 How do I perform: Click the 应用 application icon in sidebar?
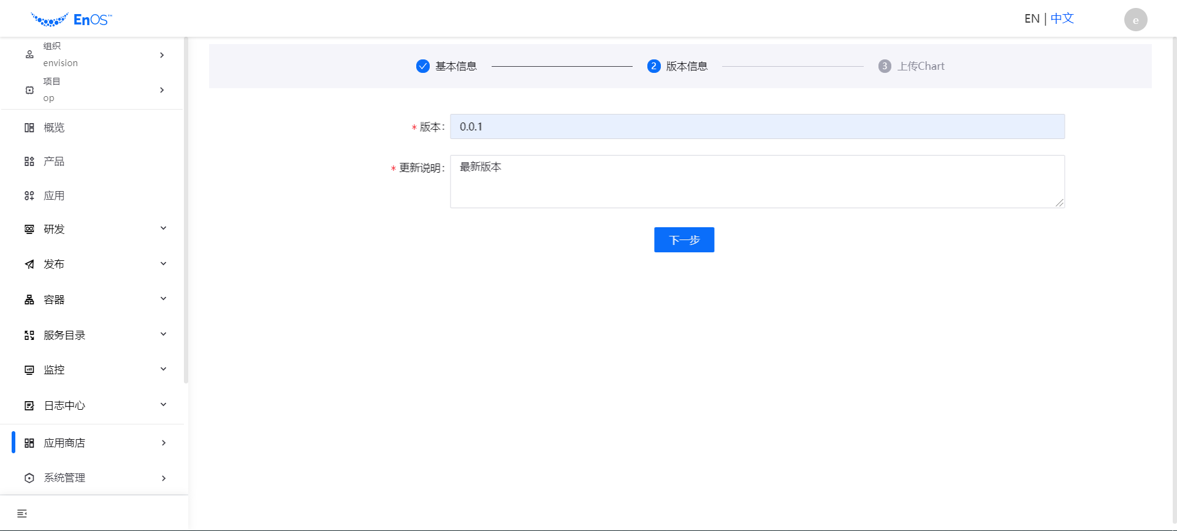(29, 196)
